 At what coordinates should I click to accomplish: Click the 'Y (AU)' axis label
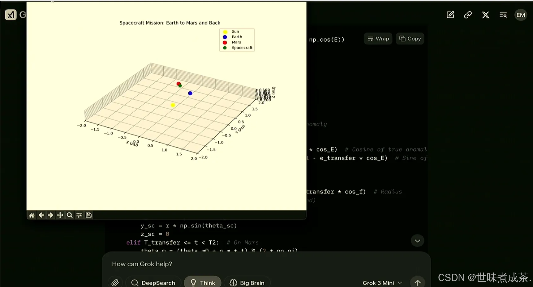[x=240, y=129]
